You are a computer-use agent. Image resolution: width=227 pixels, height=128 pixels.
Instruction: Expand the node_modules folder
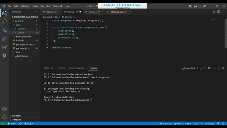(x=24, y=36)
